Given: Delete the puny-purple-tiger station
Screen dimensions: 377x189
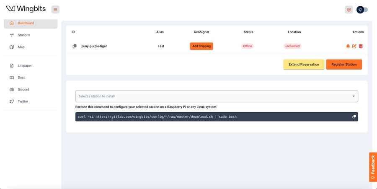Looking at the screenshot, I should [x=361, y=46].
